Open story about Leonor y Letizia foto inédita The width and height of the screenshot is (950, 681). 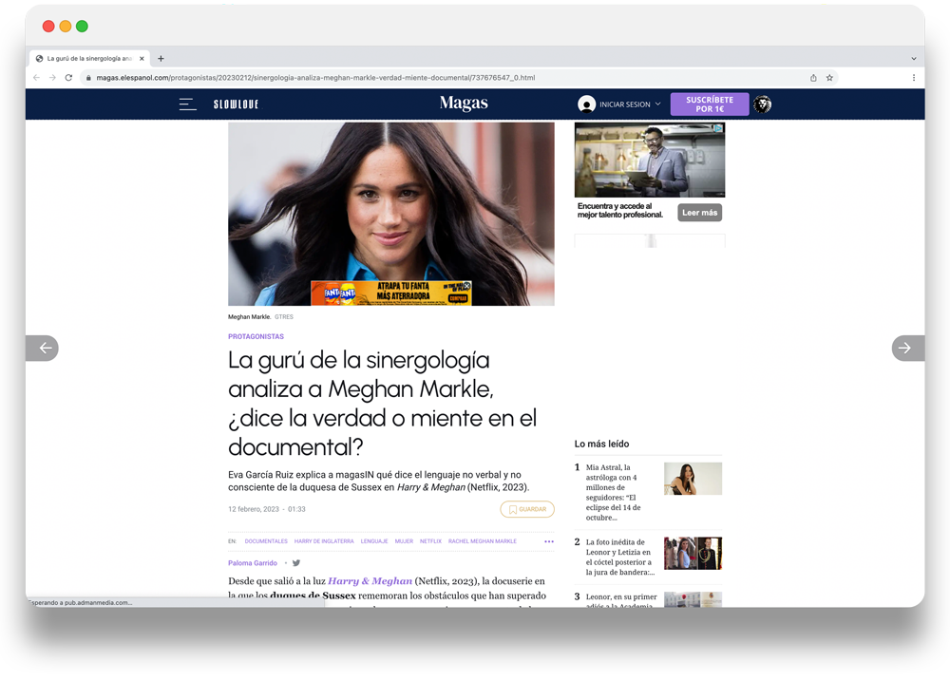tap(619, 557)
